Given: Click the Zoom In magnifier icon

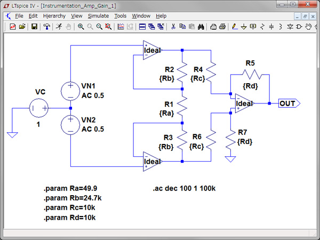Looking at the screenshot, I should coord(81,26).
